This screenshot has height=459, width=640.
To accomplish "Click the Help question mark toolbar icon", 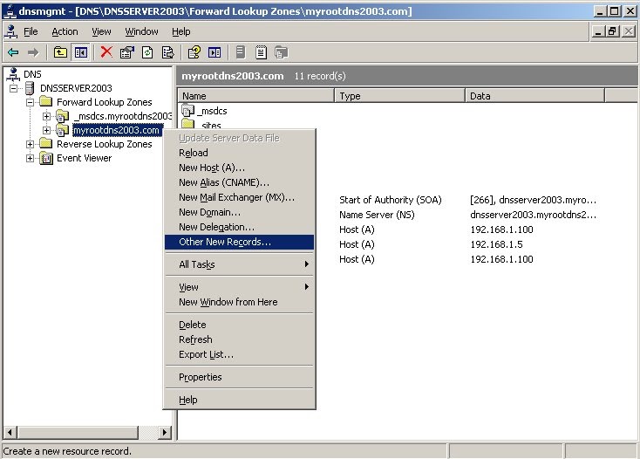I will 194,52.
